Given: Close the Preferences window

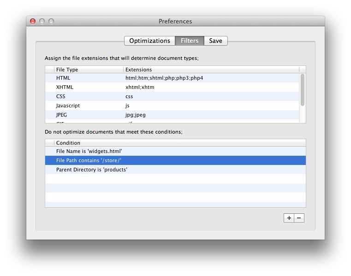Looking at the screenshot, I should [33, 21].
